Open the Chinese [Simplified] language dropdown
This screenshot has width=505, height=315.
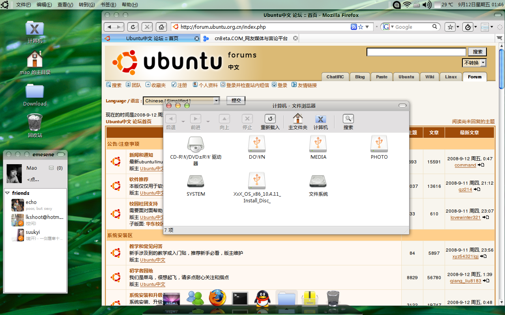pyautogui.click(x=181, y=101)
